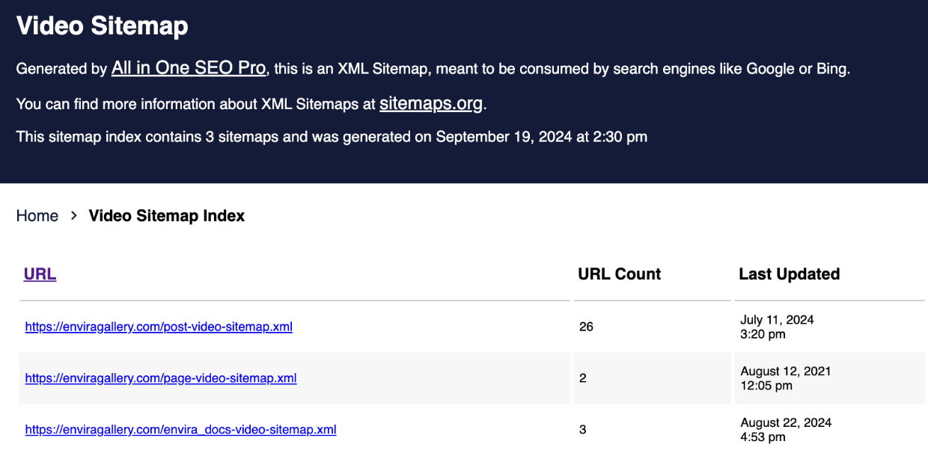The image size is (928, 456).
Task: Click the sitemap generation date sentence
Action: 332,137
